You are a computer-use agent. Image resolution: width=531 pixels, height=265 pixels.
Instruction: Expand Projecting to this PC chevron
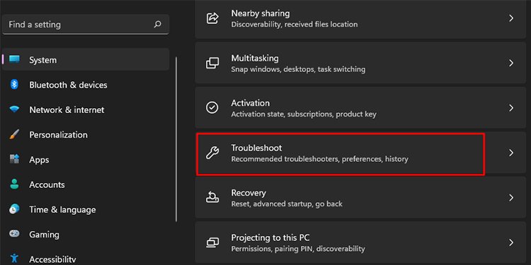coord(511,242)
